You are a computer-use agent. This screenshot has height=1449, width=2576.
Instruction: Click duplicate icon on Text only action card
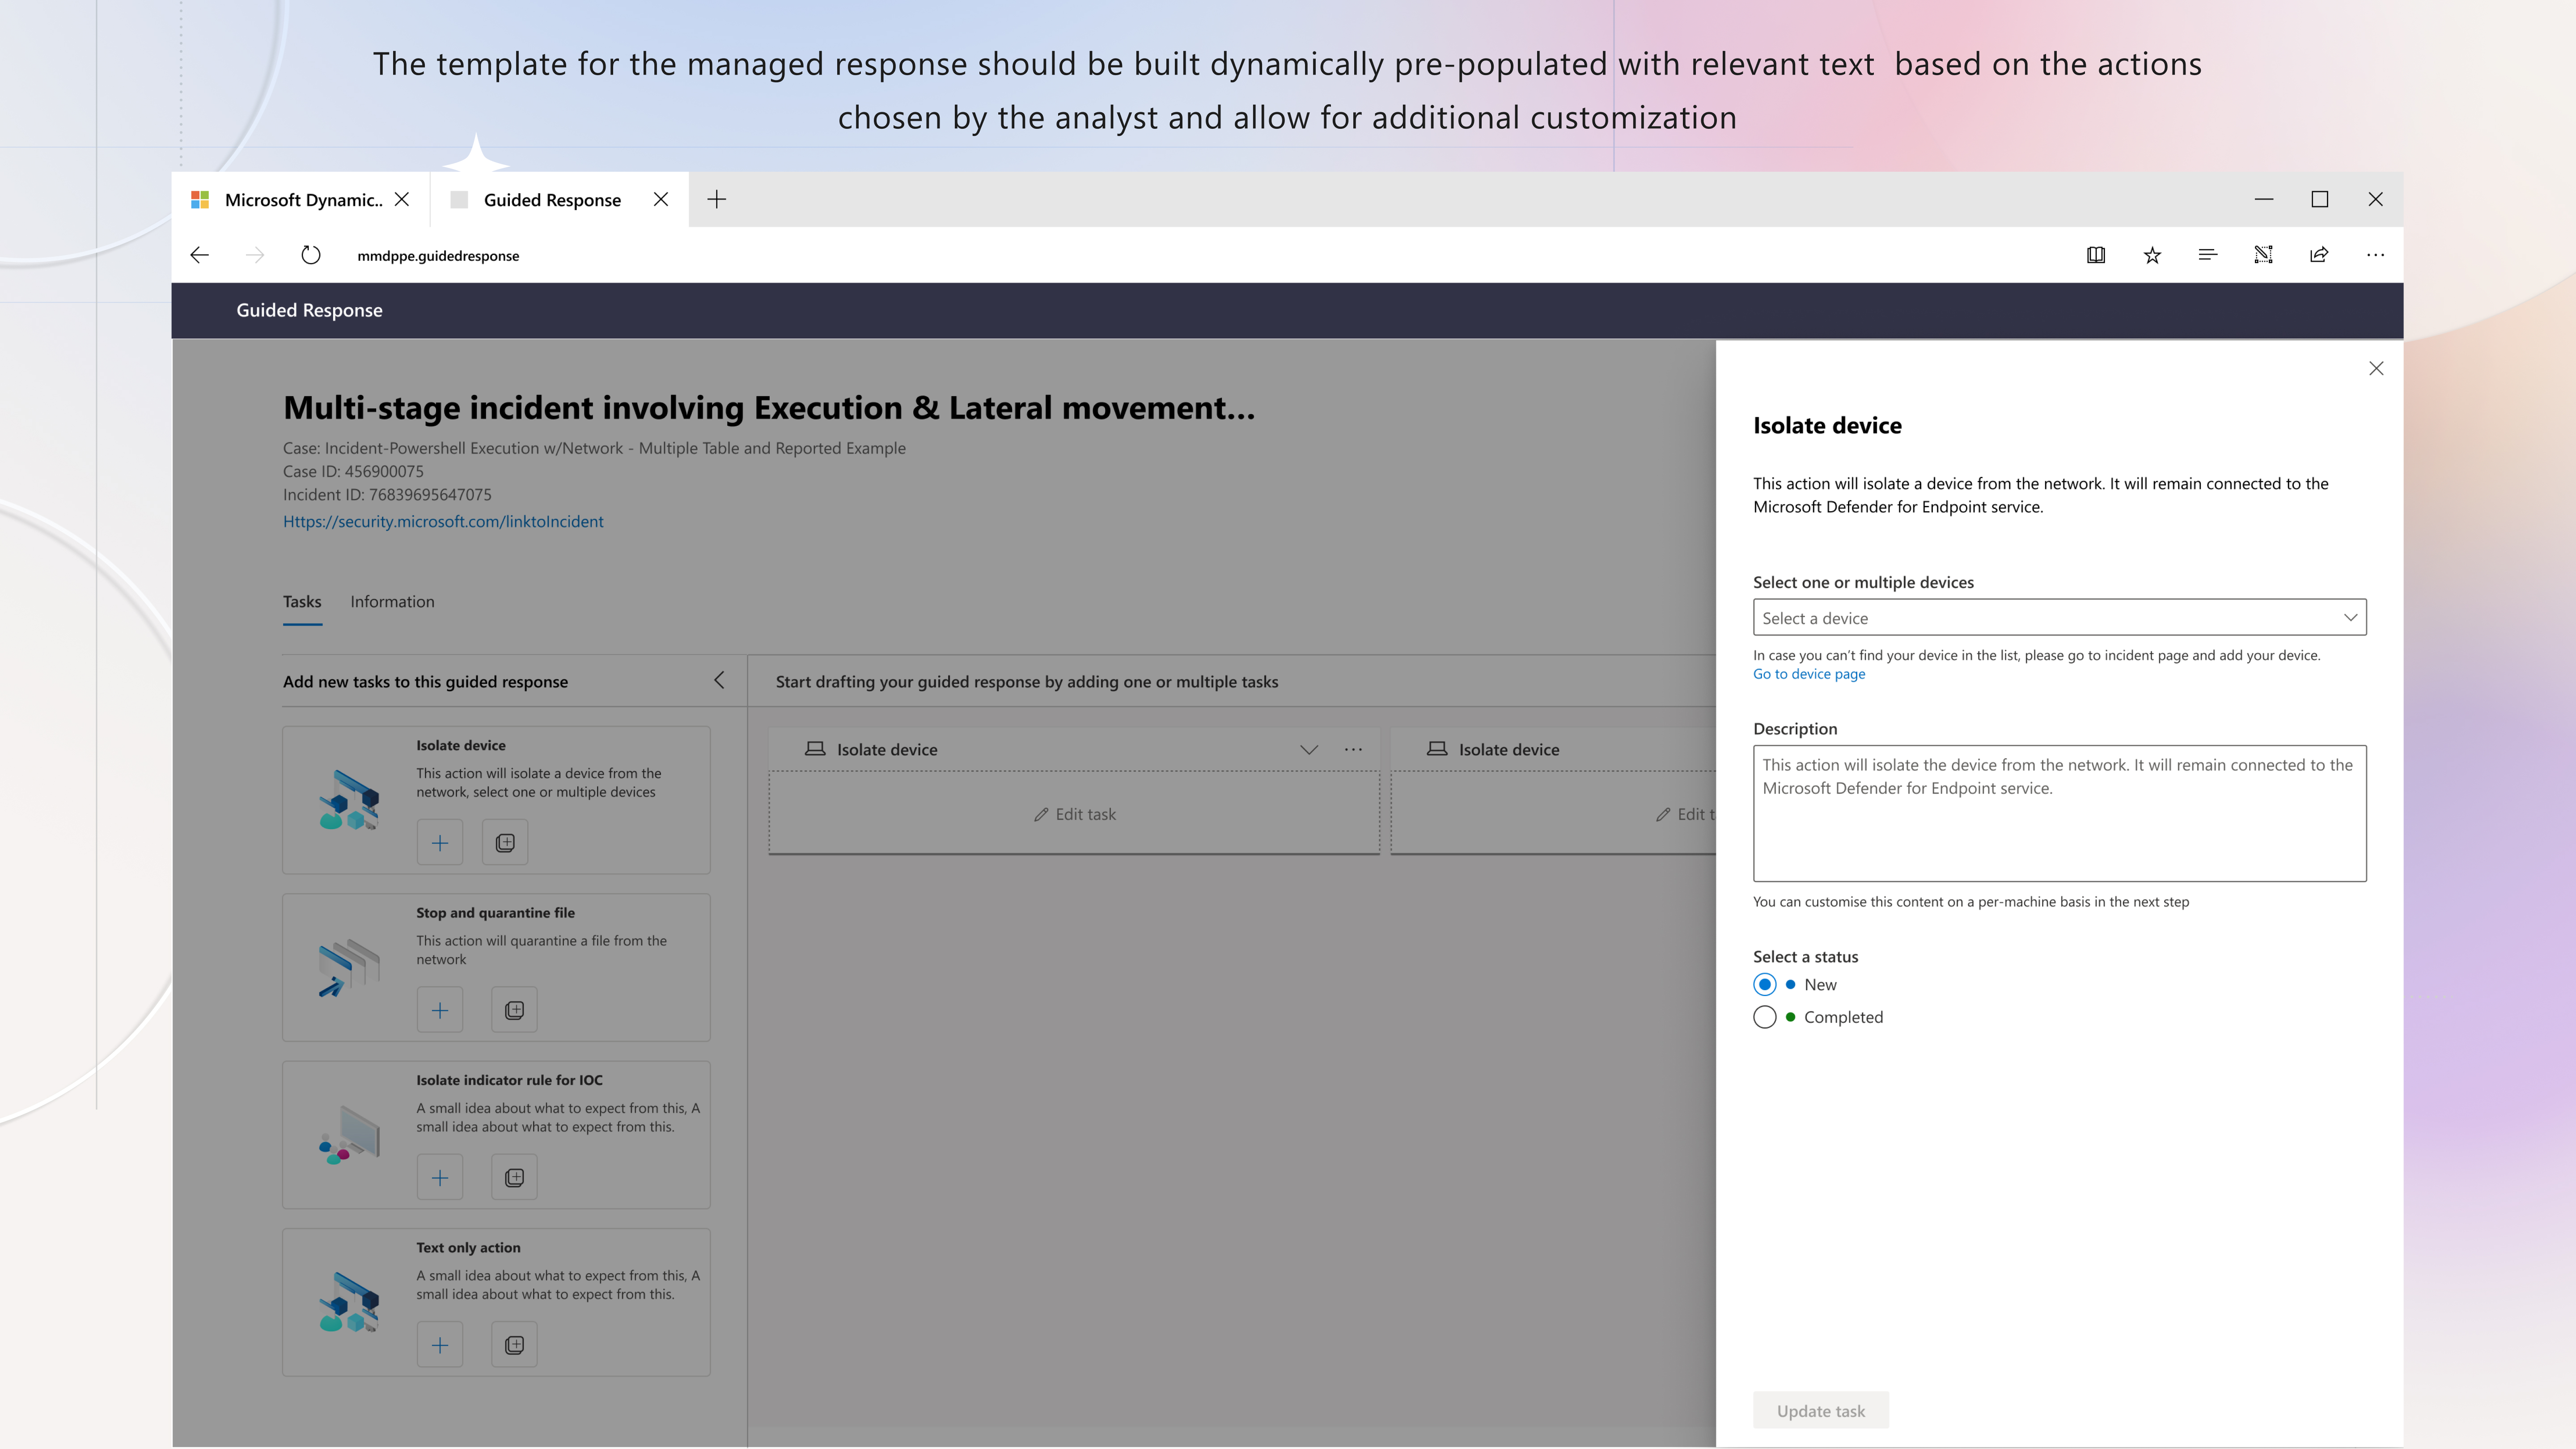click(x=514, y=1345)
